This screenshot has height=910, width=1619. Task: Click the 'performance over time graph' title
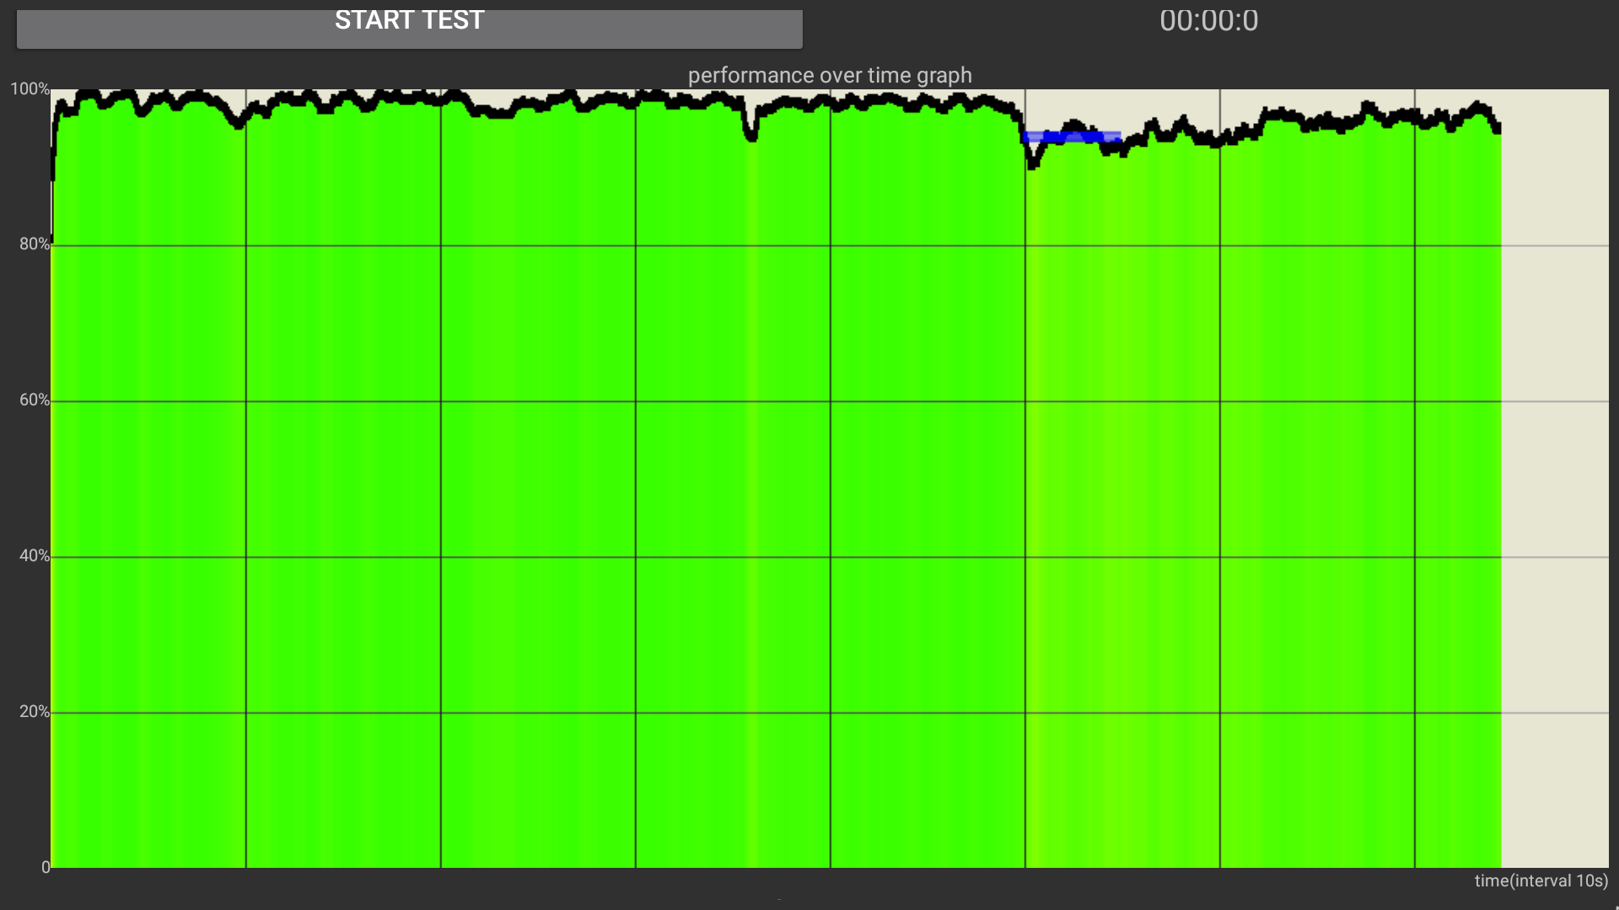coord(830,75)
